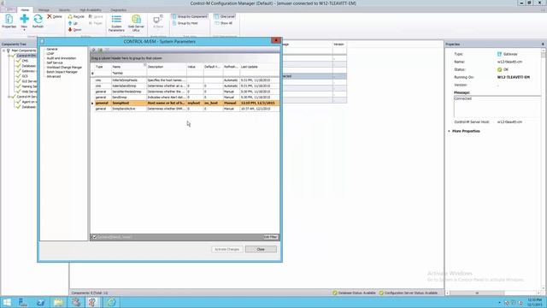Screen dimensions: 547x308
Task: Open System Parameters from ribbon
Action: coord(116,23)
